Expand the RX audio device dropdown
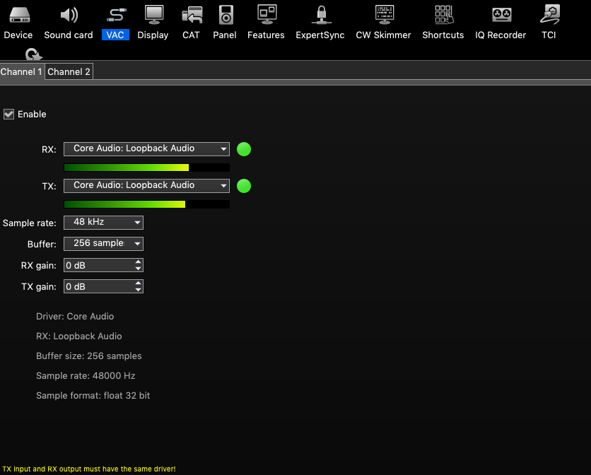Screen dimensions: 591x475 [146, 149]
